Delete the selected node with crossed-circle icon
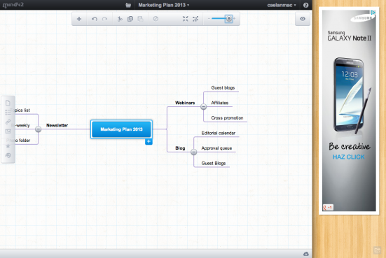This screenshot has width=386, height=258. point(156,19)
